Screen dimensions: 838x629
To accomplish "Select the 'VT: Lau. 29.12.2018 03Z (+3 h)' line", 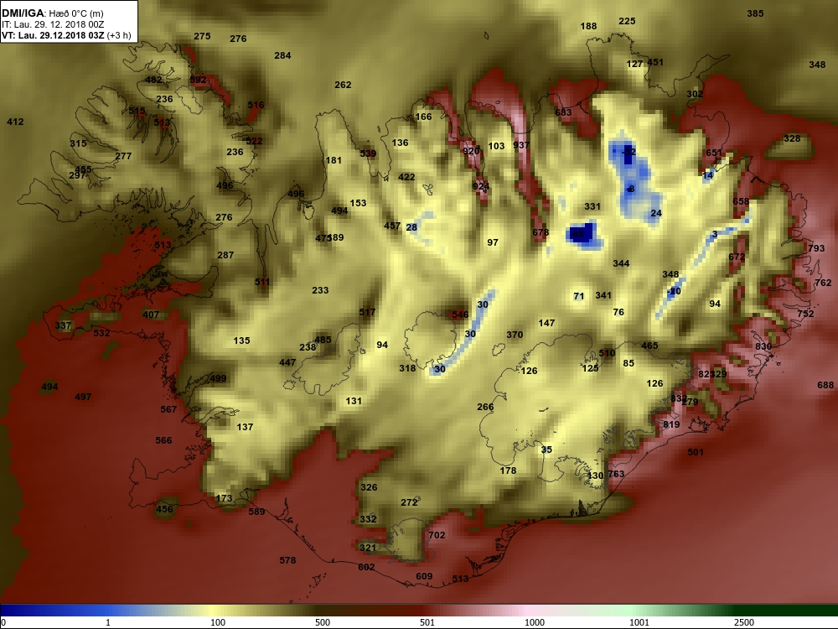I will (x=66, y=36).
